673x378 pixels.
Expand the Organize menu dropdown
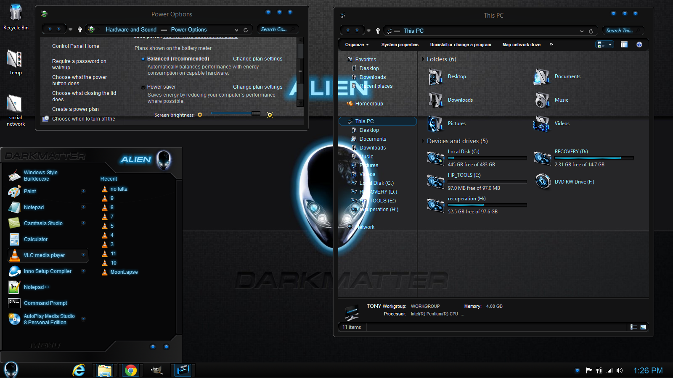pyautogui.click(x=357, y=45)
